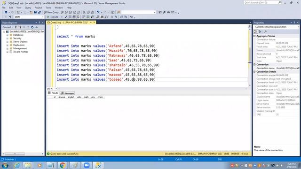Screen dimensions: 301x169
Task: Click the Quick Launch search field
Action: tap(262, 2)
